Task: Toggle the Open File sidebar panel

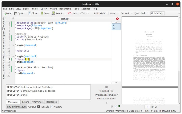Action: [3, 22]
